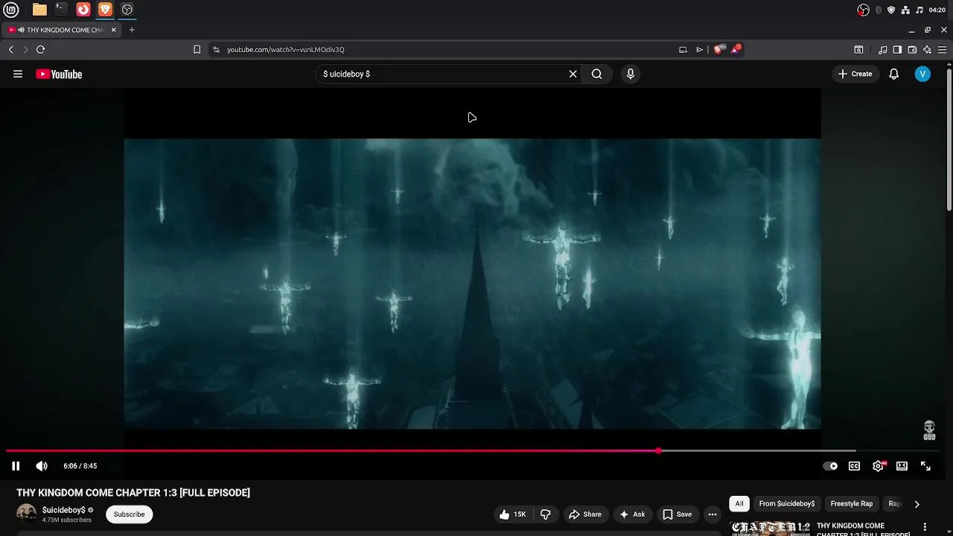Toggle the autoplay switch
The image size is (953, 536).
click(830, 466)
